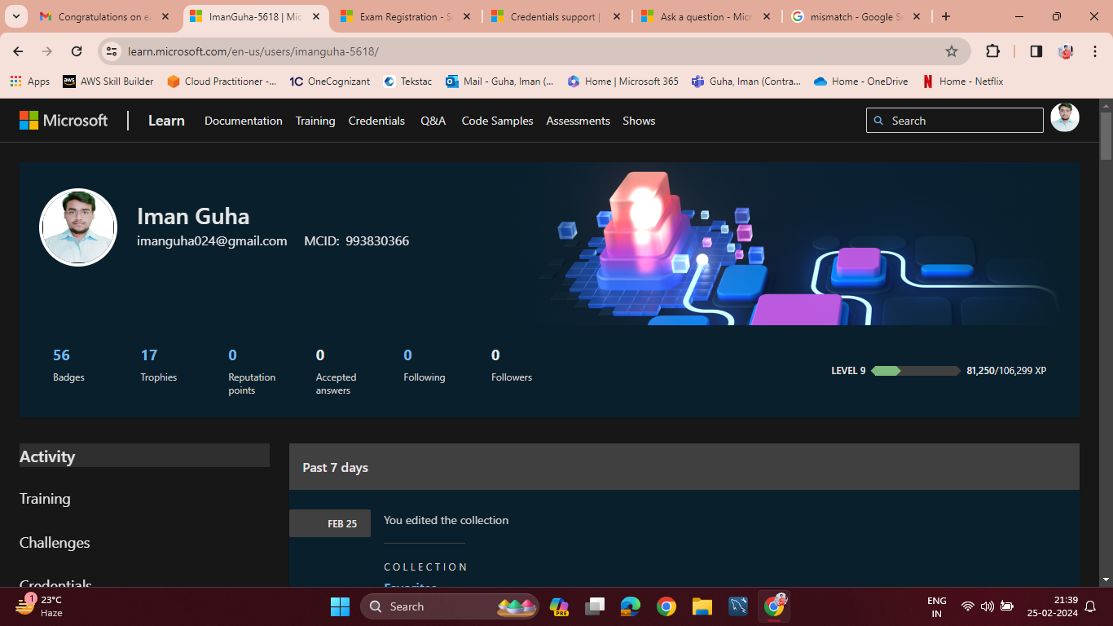Open Home - Netflix bookmark
Screen dimensions: 1113x626
coord(962,82)
